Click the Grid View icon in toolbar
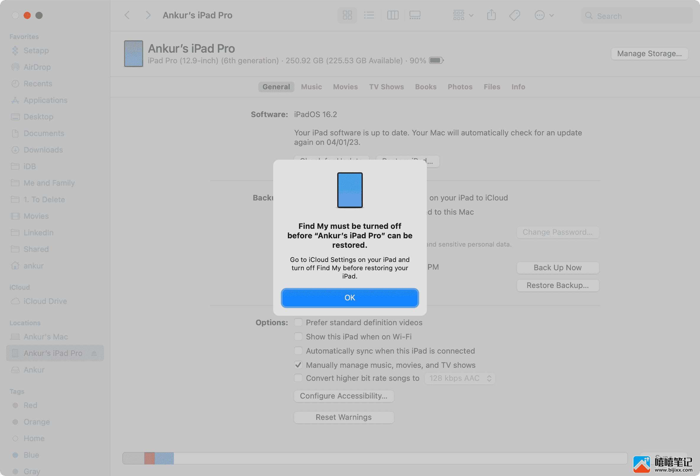 [x=346, y=15]
